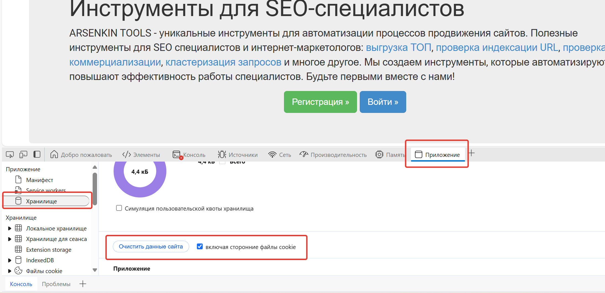Toggle the DevTools sidebar dock icon
Viewport: 605px width, 293px height.
tap(37, 154)
